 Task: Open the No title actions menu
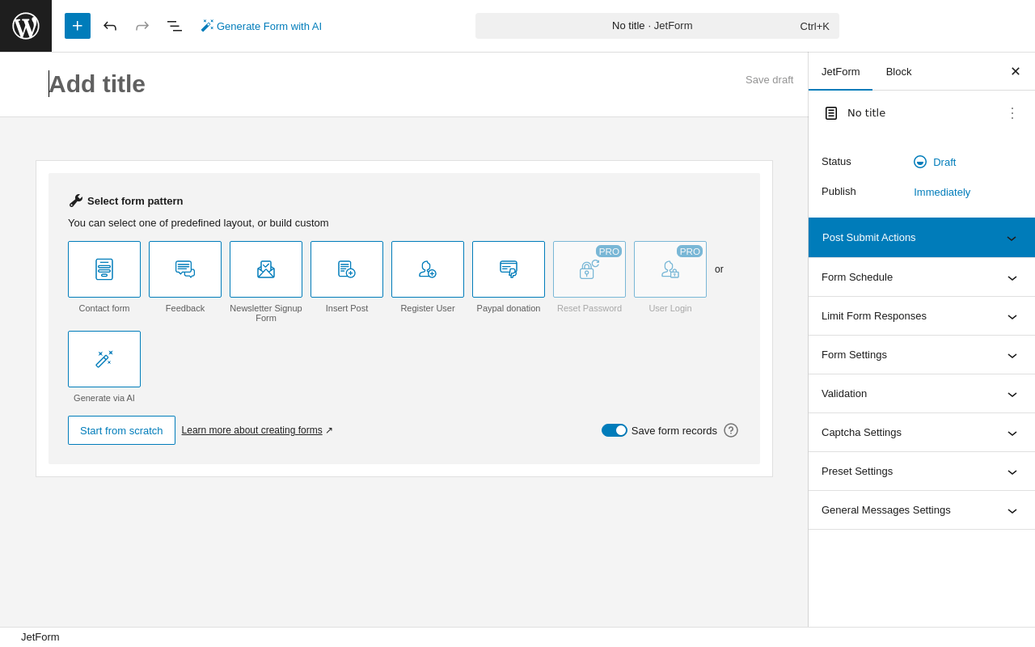coord(1012,113)
